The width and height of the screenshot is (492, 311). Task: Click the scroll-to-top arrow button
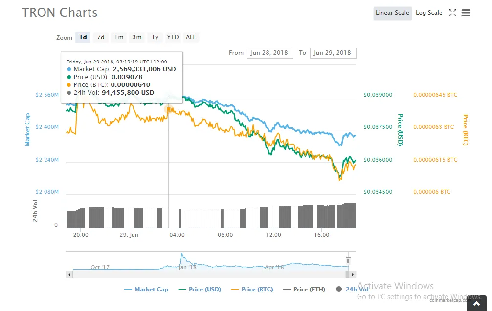pos(476,303)
